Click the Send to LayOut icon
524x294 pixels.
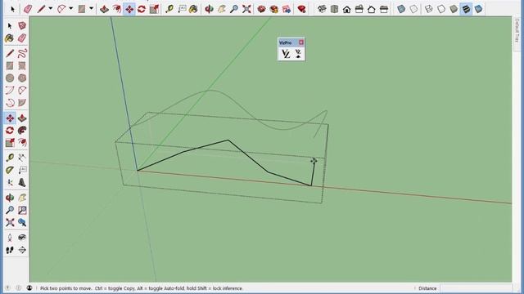pos(287,9)
